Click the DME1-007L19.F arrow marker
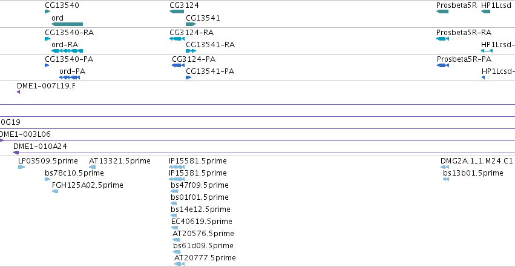Screen dimensions: 515x267 coord(18,92)
